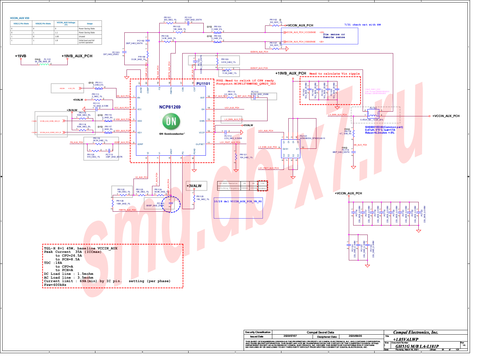Click the Security Classification cell
Image resolution: width=504 pixels, height=356 pixels.
[258, 332]
